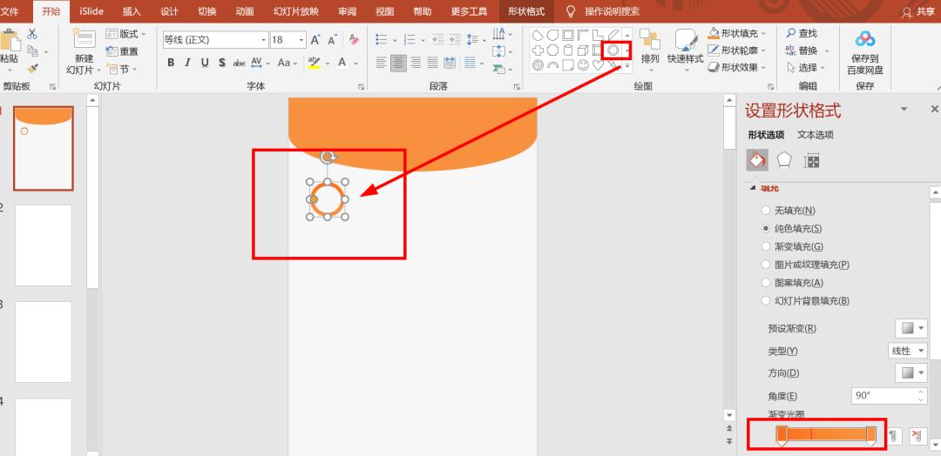Select Gradient fill (渐变填充) radio option

coord(765,246)
